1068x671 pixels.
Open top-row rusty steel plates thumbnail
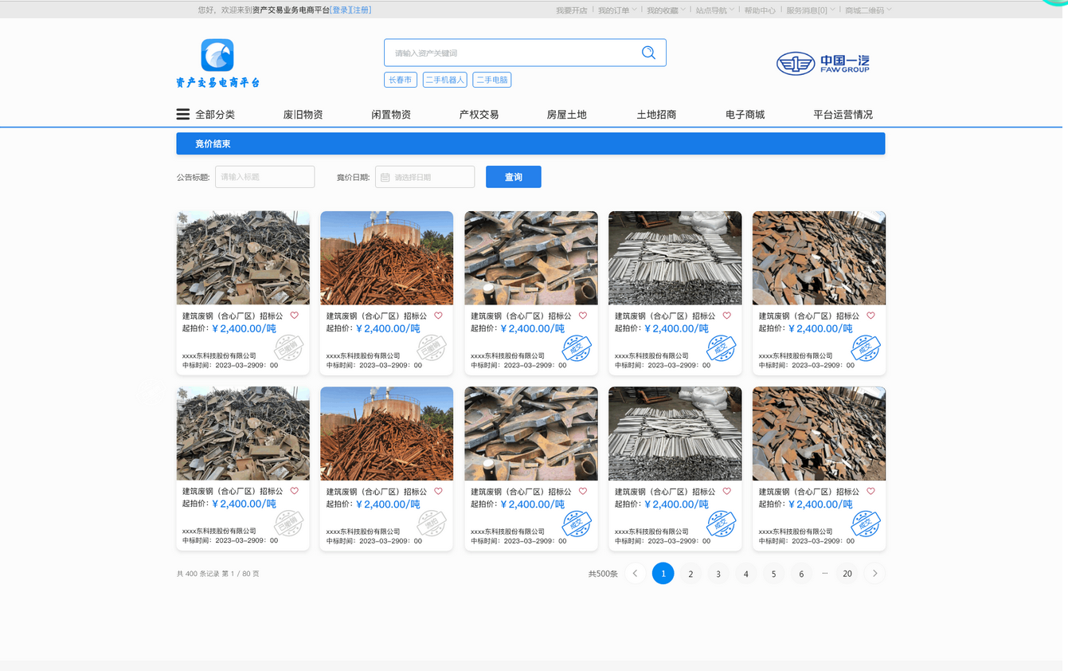coord(819,257)
